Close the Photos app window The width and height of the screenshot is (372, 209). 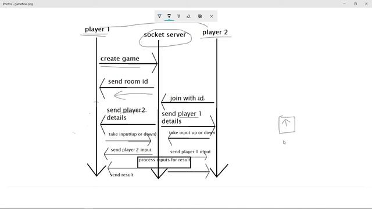coord(366,4)
